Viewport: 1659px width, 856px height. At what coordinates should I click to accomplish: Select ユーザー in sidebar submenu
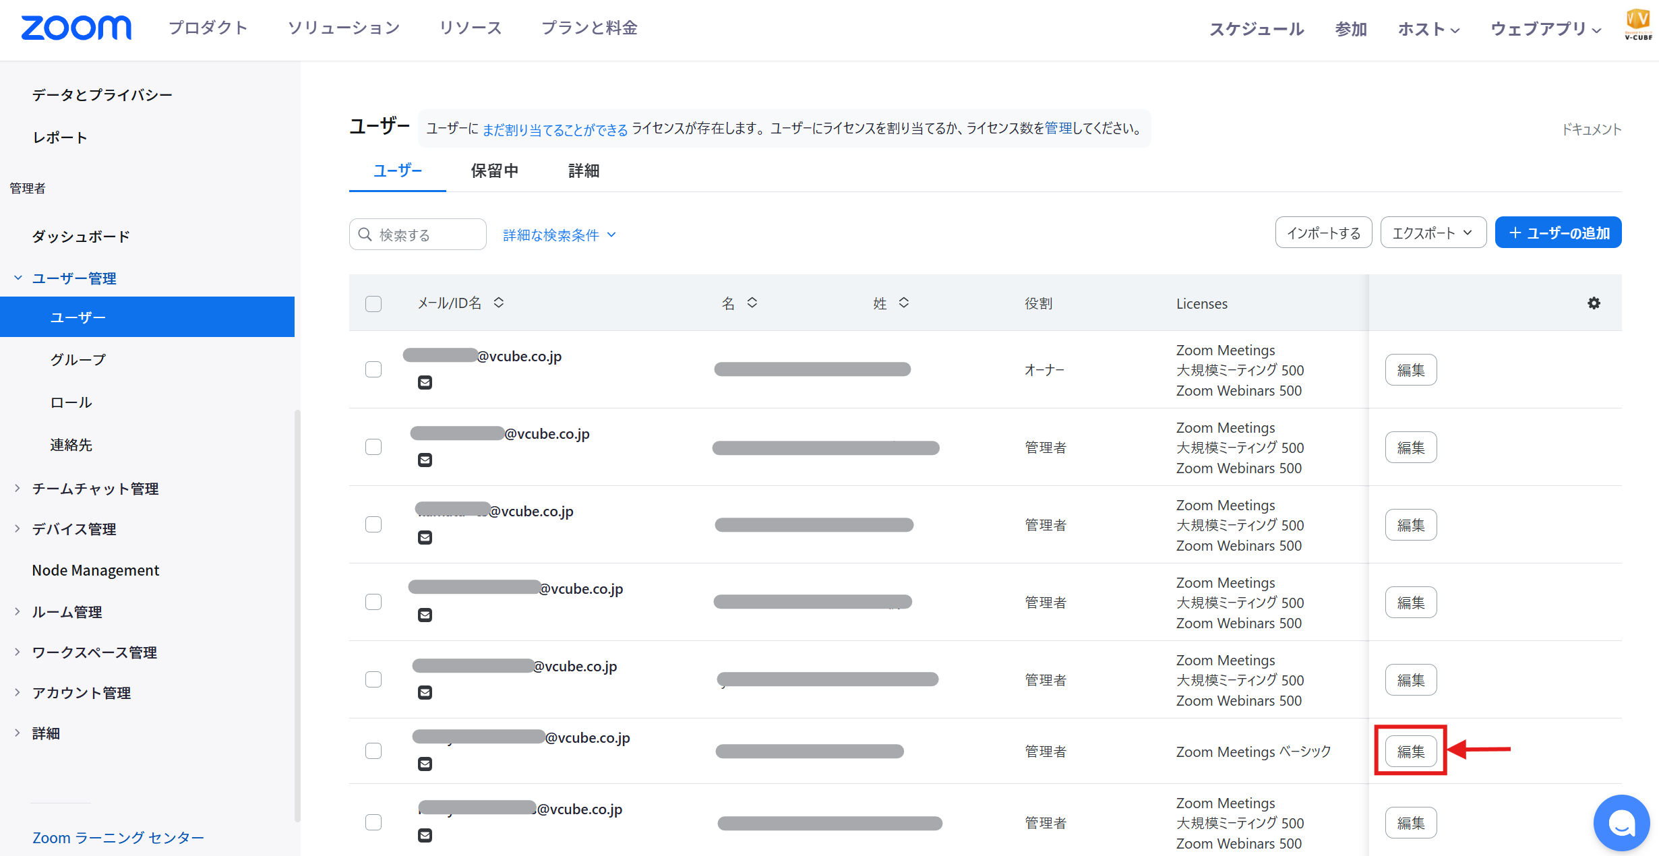tap(147, 317)
